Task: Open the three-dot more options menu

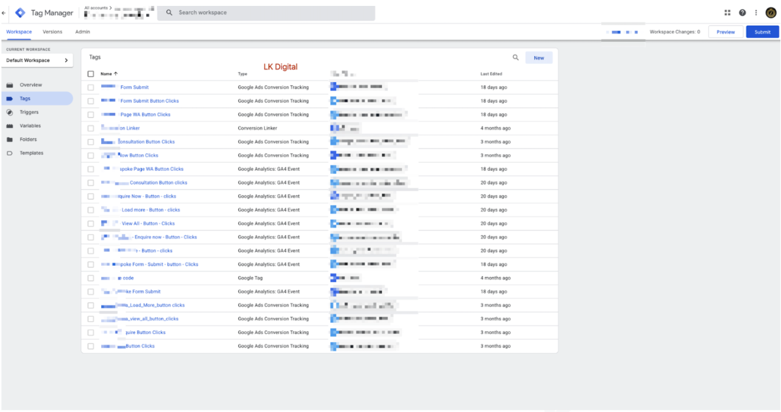Action: point(756,12)
